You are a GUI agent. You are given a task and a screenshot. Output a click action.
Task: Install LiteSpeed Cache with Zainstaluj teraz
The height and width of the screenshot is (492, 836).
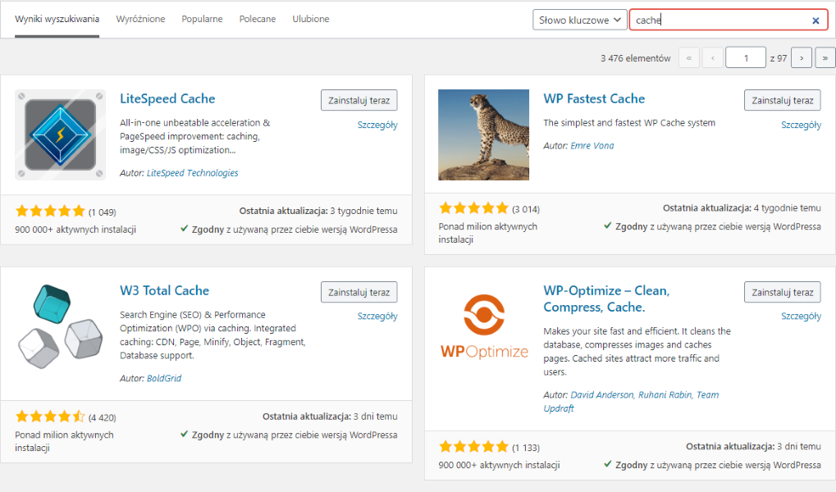359,100
